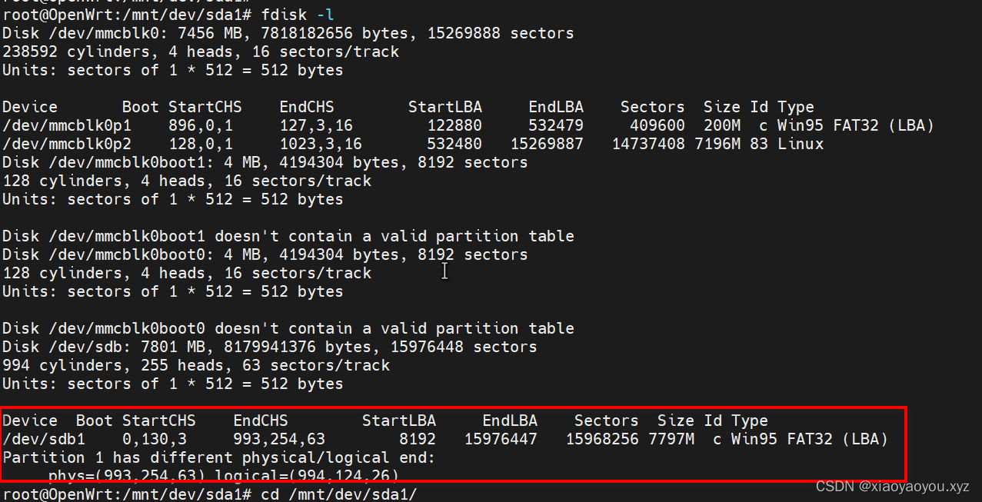
Task: Click '15269888 sectors' text
Action: 501,33
